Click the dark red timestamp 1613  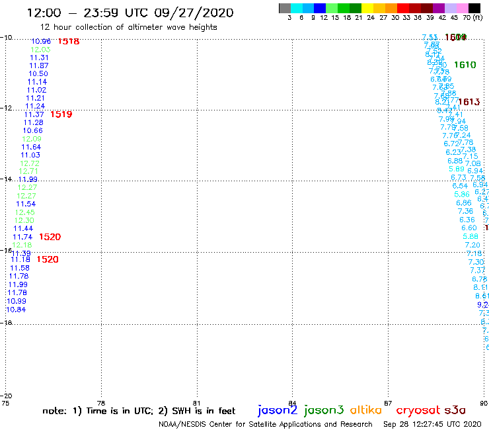pos(469,102)
